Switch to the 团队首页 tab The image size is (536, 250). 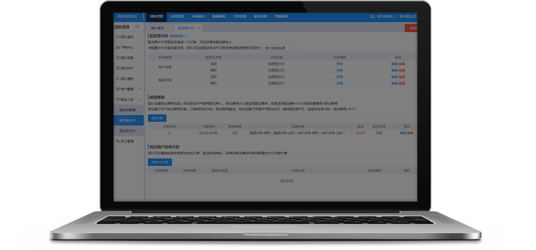click(x=157, y=28)
